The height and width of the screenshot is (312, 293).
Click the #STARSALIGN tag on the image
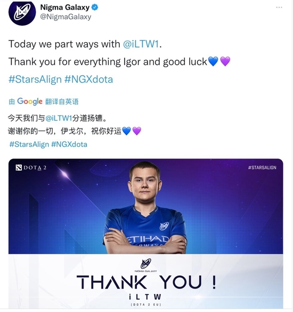click(x=262, y=167)
